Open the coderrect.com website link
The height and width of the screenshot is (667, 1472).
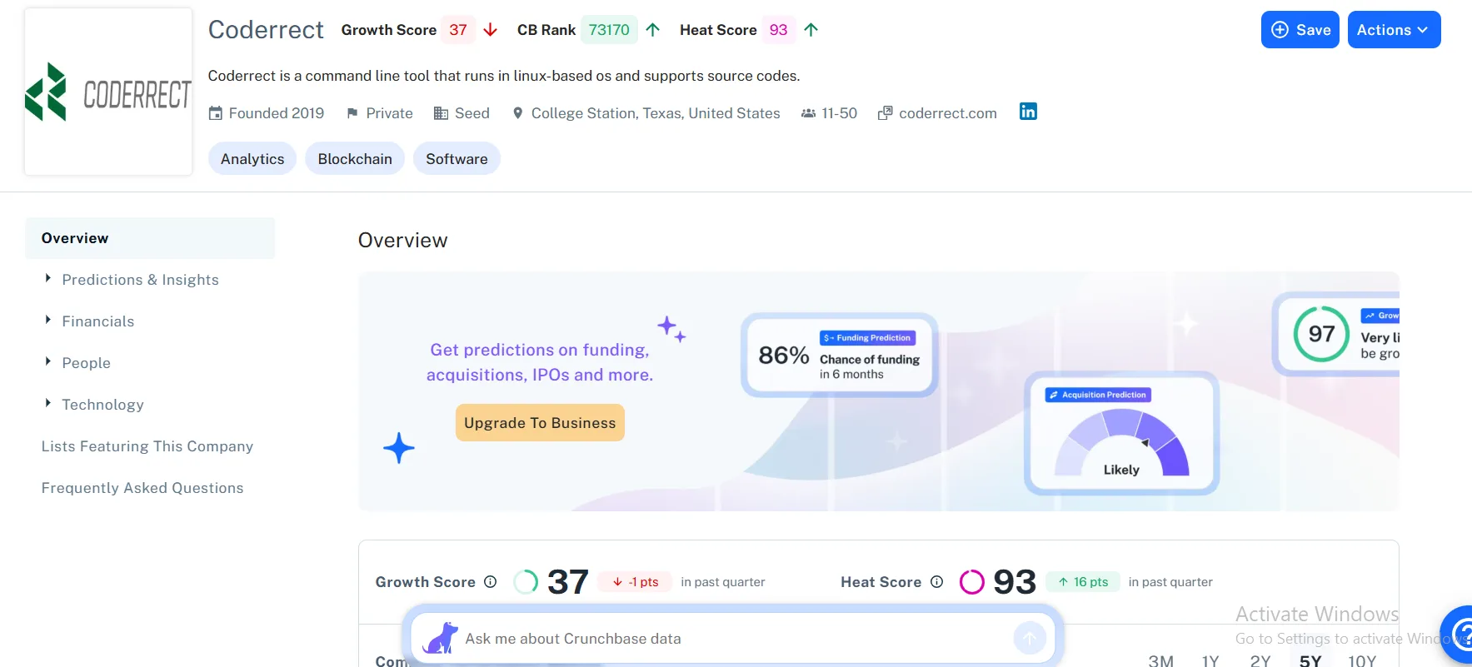click(948, 113)
